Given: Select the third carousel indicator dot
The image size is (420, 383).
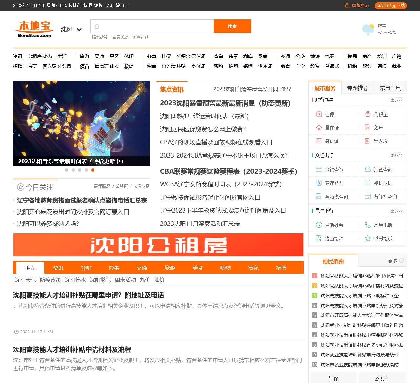Looking at the screenshot, I should [x=80, y=170].
